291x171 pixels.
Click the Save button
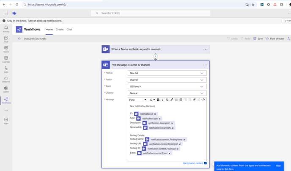(258, 39)
